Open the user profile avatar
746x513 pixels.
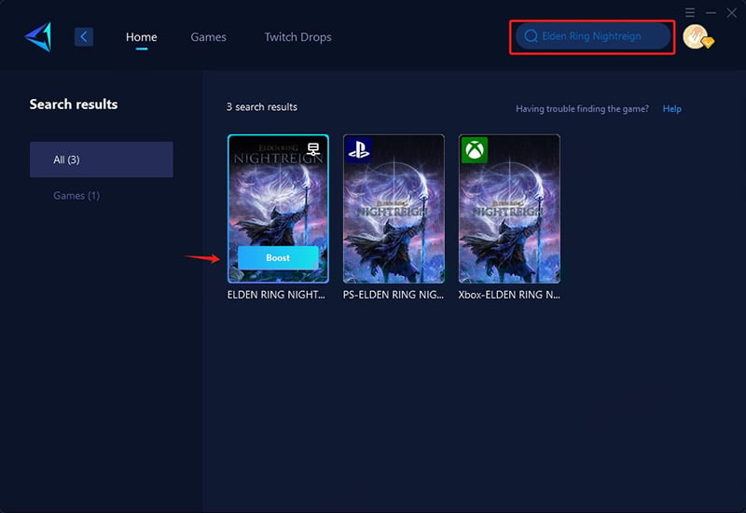(696, 36)
